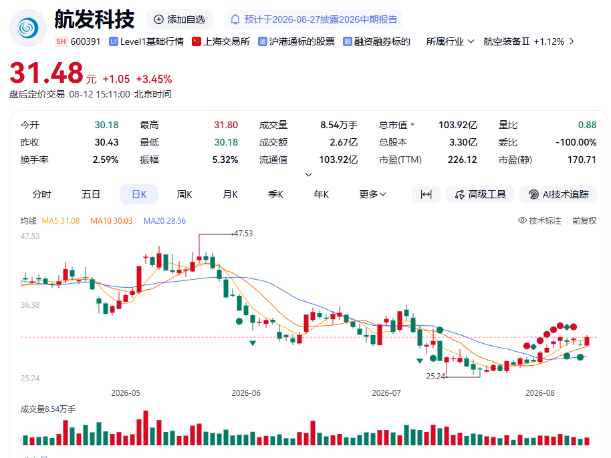Viewport: 611px width, 458px height.
Task: Click the latest red candlestick
Action: point(587,341)
